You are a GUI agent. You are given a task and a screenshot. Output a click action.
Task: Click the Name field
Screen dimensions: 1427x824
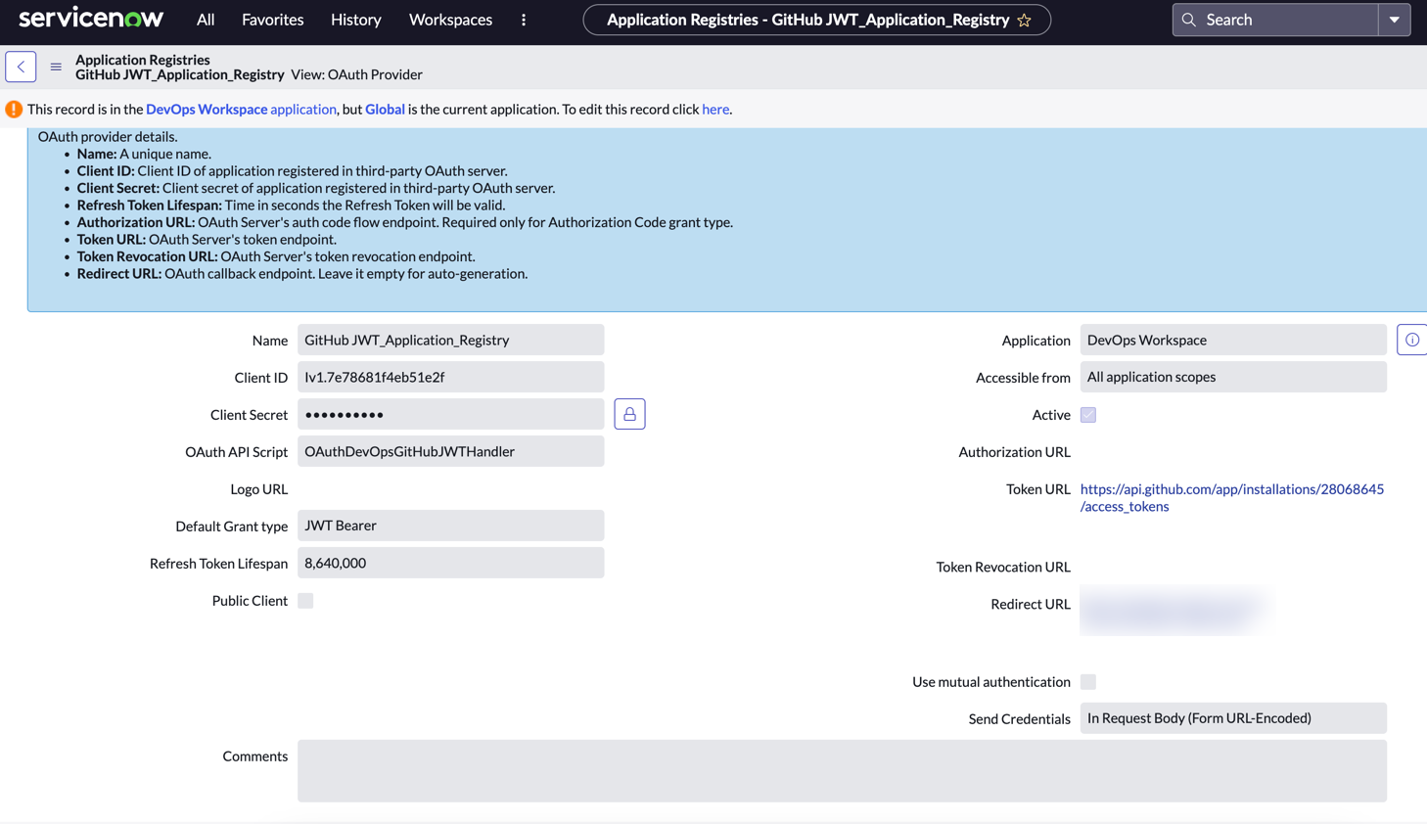pos(451,340)
